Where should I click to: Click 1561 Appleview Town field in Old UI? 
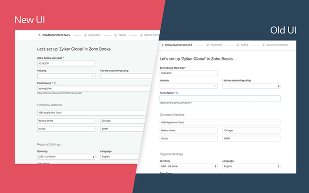pos(220,122)
